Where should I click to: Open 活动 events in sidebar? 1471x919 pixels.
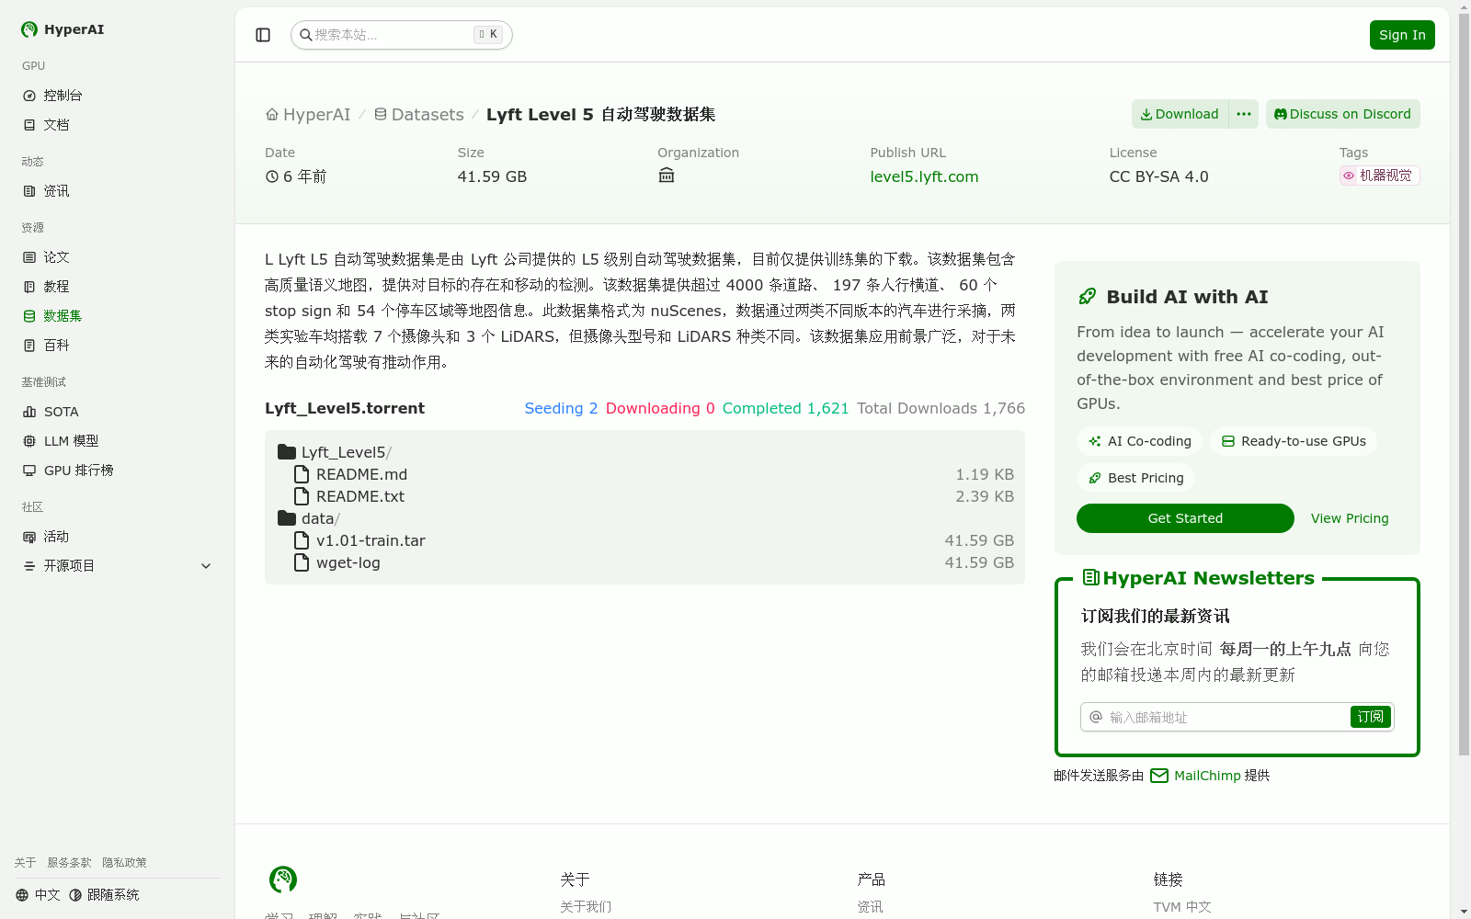(x=117, y=537)
